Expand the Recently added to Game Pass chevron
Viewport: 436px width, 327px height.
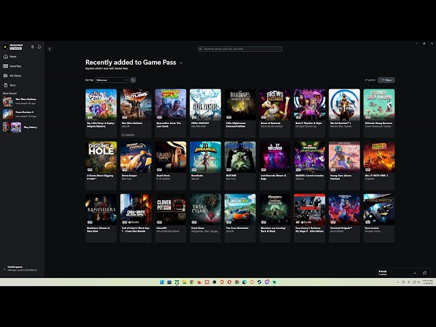click(x=181, y=63)
